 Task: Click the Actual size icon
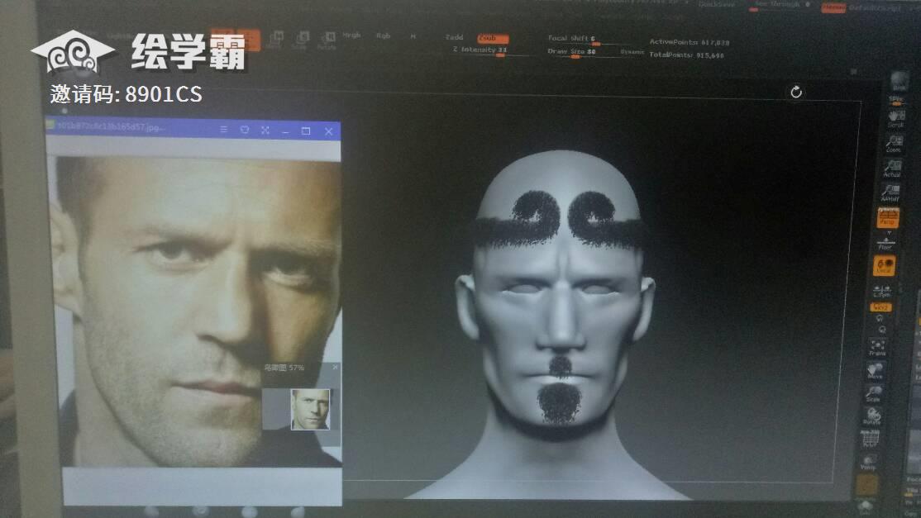[892, 169]
